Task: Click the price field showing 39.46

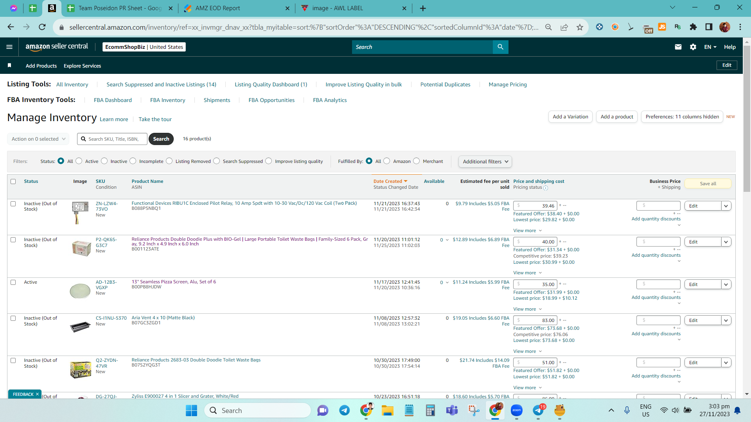Action: click(535, 206)
